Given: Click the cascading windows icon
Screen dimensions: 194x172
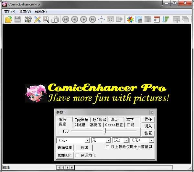Looking at the screenshot, I should point(185,19).
